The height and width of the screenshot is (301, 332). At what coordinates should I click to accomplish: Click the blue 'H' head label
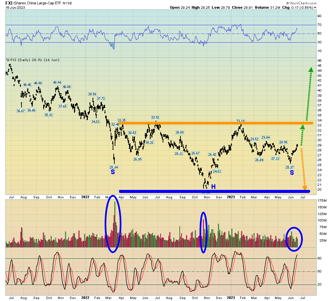tap(213, 187)
